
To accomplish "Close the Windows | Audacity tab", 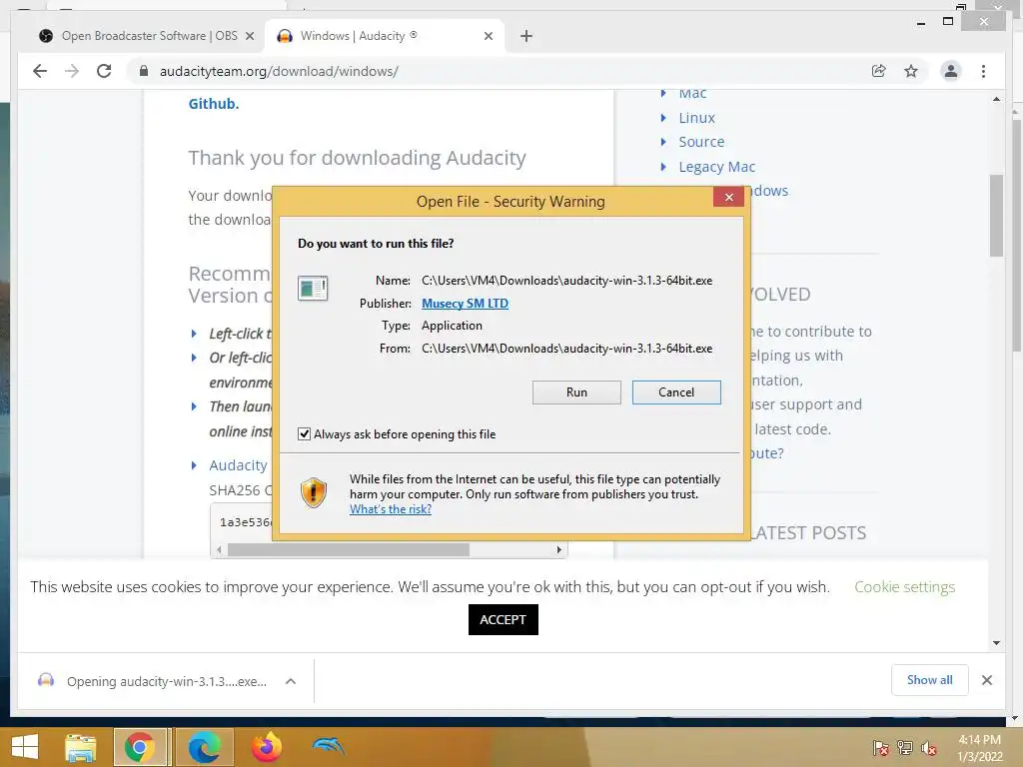I will (x=488, y=36).
